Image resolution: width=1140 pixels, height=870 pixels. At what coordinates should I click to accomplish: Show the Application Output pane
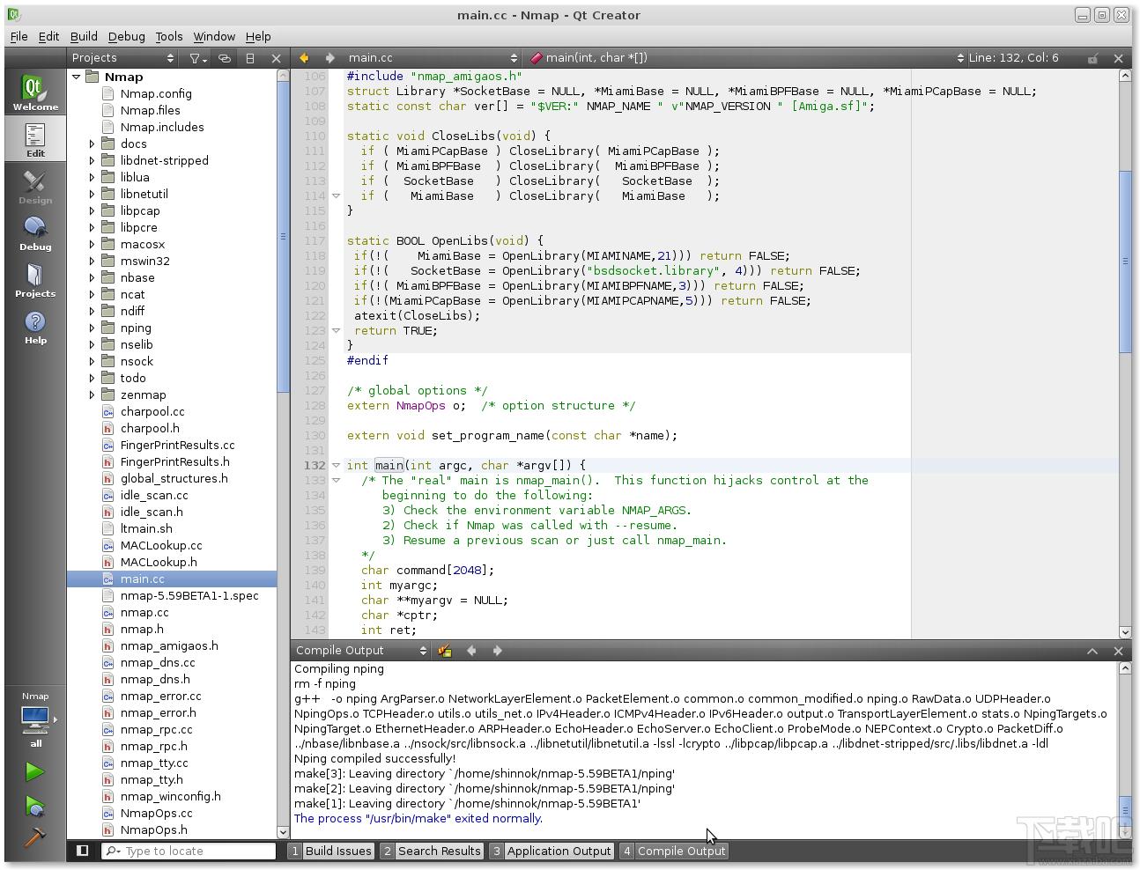pyautogui.click(x=551, y=851)
